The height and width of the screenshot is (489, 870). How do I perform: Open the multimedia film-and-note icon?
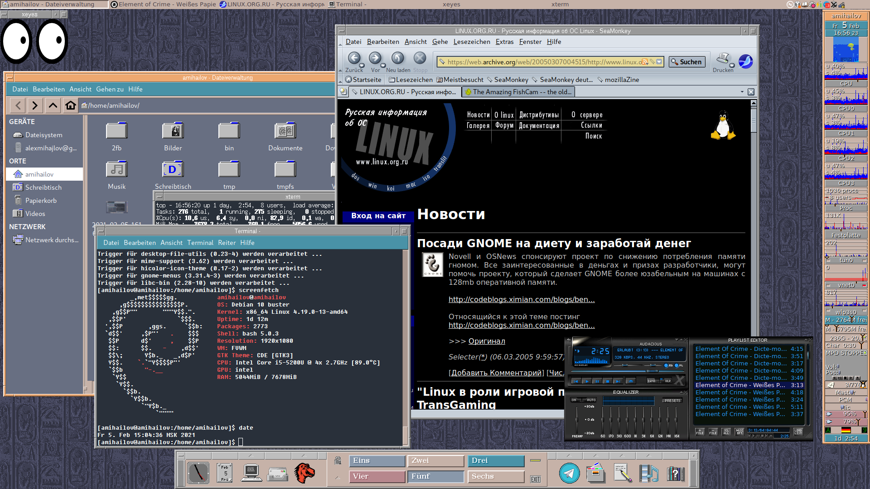(649, 473)
